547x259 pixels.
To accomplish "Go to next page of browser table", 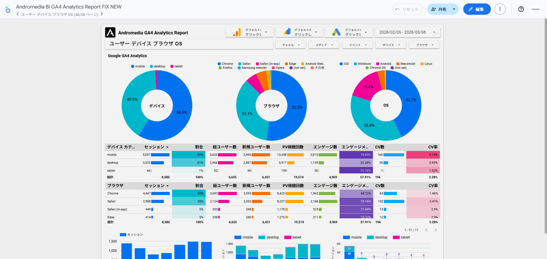I will point(436,230).
